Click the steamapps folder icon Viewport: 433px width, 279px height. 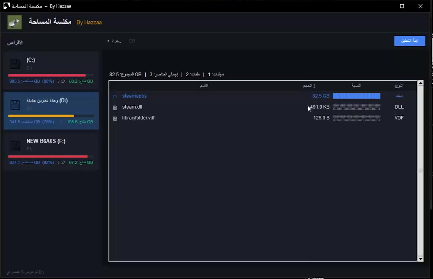(x=115, y=97)
